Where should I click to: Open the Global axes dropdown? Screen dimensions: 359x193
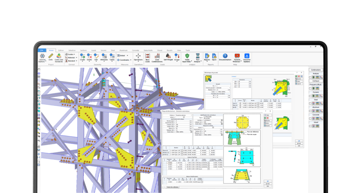point(123,56)
